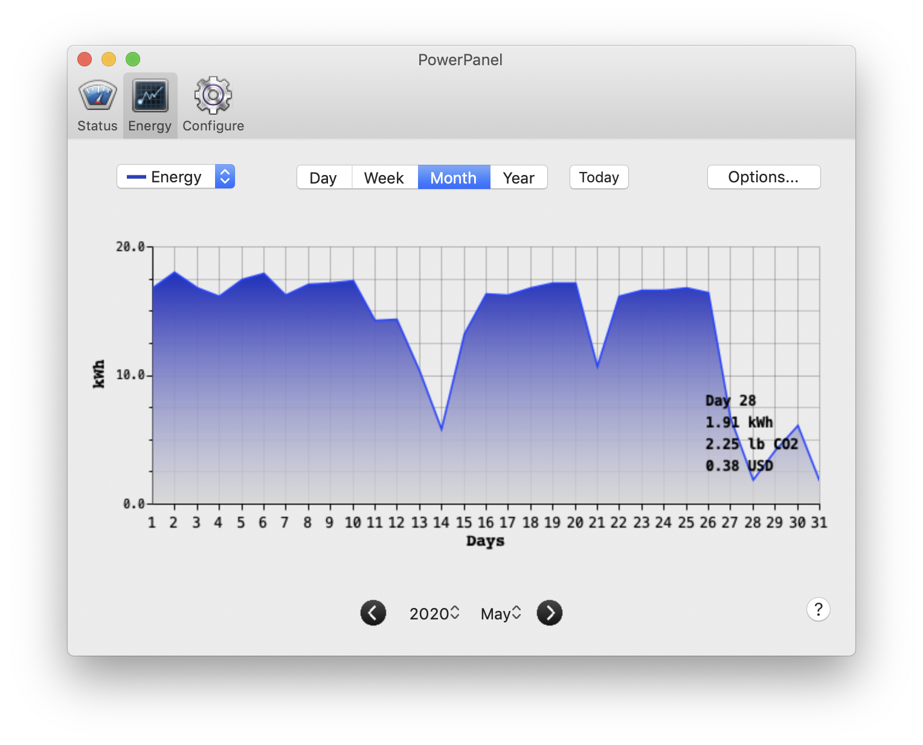Screen dimensions: 923x745
Task: Click the 20.0 y-axis label
Action: tap(130, 246)
